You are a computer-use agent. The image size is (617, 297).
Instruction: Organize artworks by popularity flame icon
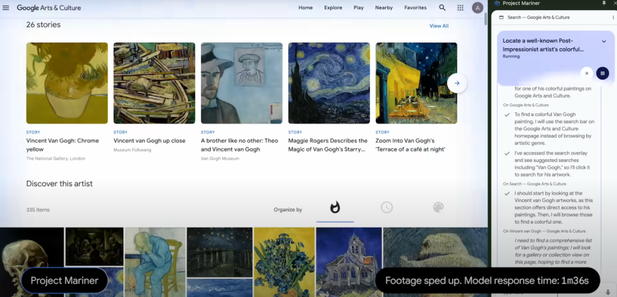[x=335, y=208]
